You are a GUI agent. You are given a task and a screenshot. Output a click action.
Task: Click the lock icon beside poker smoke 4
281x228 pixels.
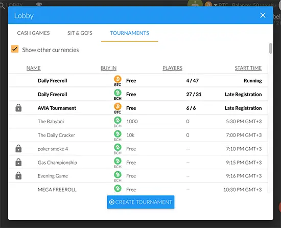pyautogui.click(x=18, y=149)
